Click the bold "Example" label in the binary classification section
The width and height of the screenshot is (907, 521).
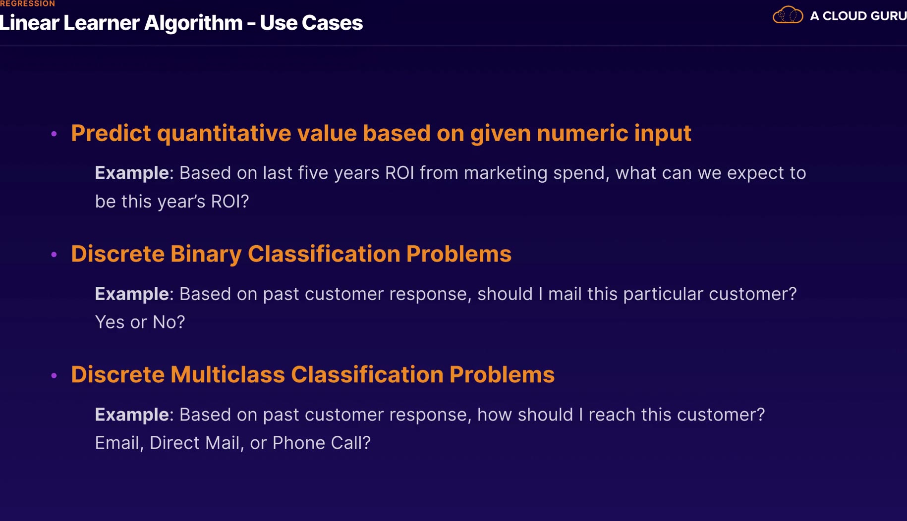pyautogui.click(x=132, y=294)
